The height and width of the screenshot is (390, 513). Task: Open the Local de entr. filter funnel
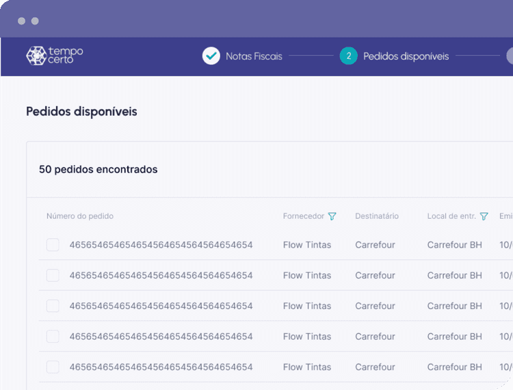click(x=484, y=216)
